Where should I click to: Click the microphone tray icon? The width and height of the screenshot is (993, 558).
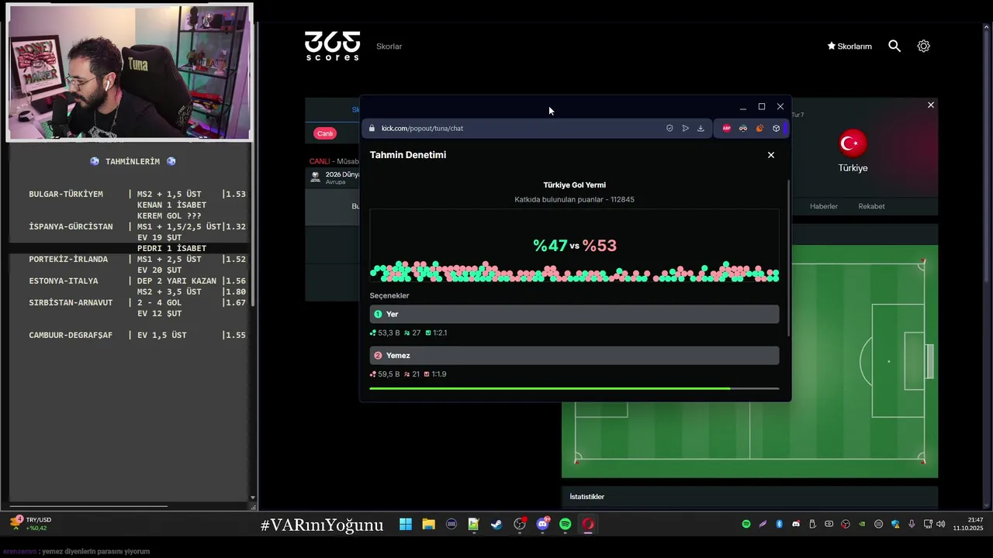[x=912, y=525]
